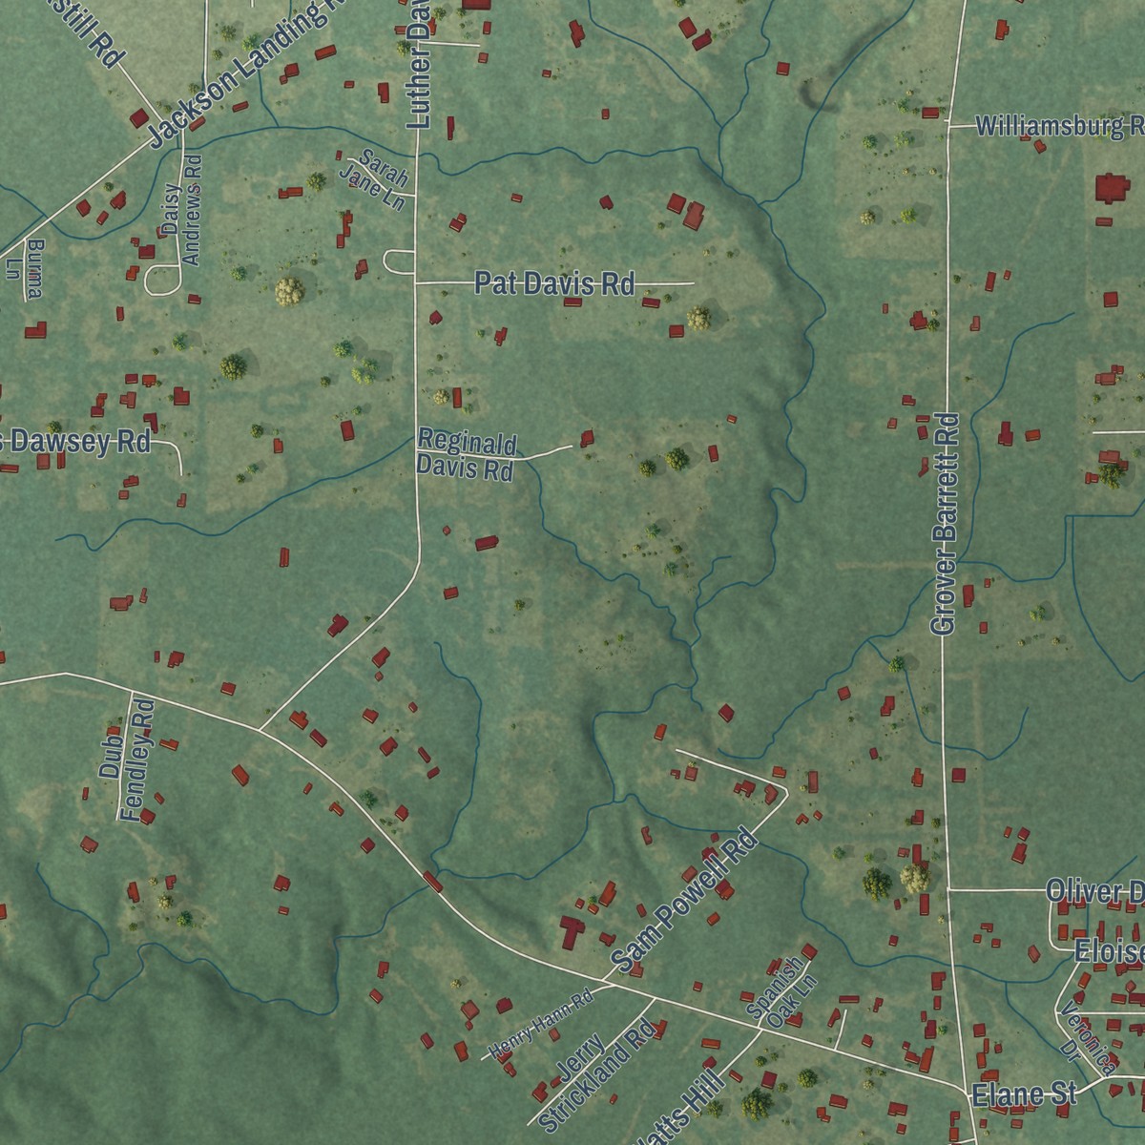The image size is (1145, 1145).
Task: Click the Sam Powell Rd label
Action: click(x=682, y=902)
